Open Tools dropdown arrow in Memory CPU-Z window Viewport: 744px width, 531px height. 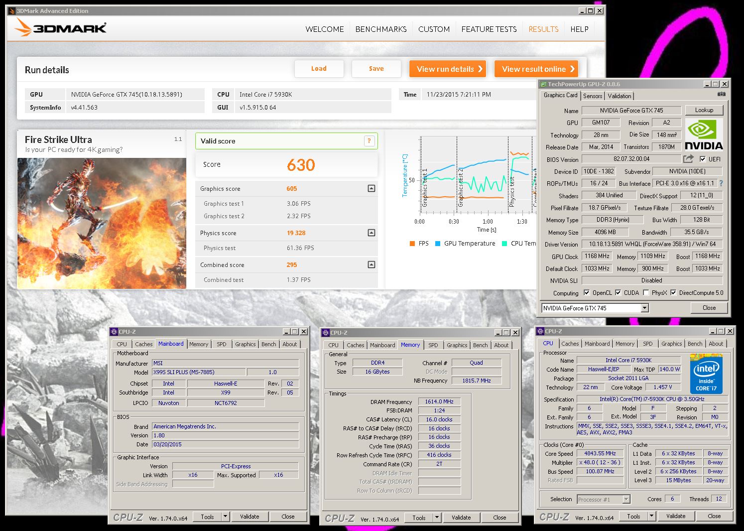437,518
